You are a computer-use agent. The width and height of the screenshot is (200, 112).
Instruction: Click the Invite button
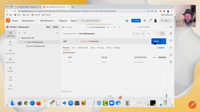pyautogui.click(x=136, y=21)
